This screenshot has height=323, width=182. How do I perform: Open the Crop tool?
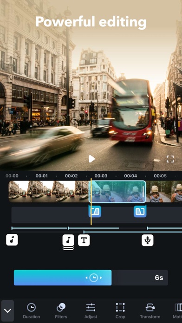point(120,310)
